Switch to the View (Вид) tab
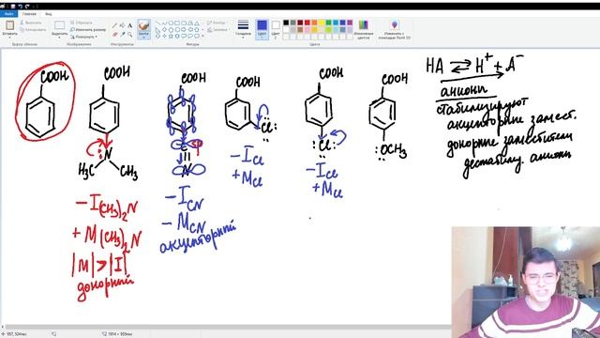Screen dimensions: 600x338 (48, 14)
